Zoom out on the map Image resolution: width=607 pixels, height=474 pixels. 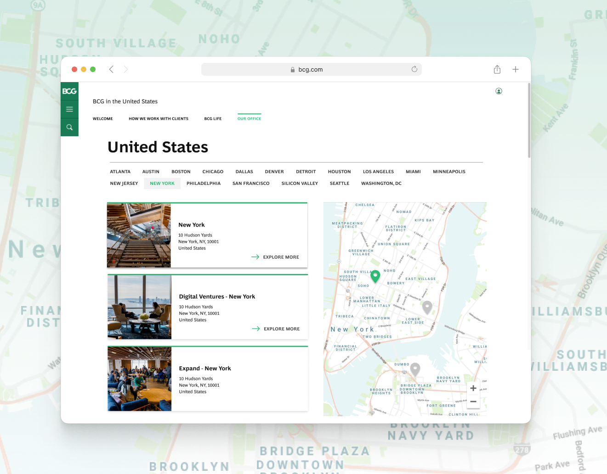473,402
